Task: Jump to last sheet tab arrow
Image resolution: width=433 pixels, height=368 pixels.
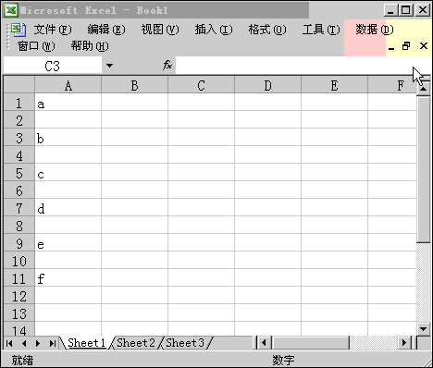Action: pos(53,343)
